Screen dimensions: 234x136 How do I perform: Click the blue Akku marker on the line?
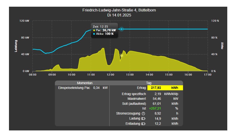coord(121,29)
